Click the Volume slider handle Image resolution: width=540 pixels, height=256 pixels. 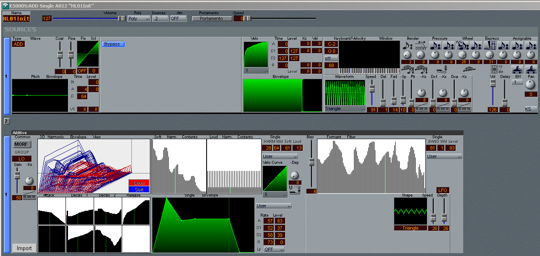[121, 18]
